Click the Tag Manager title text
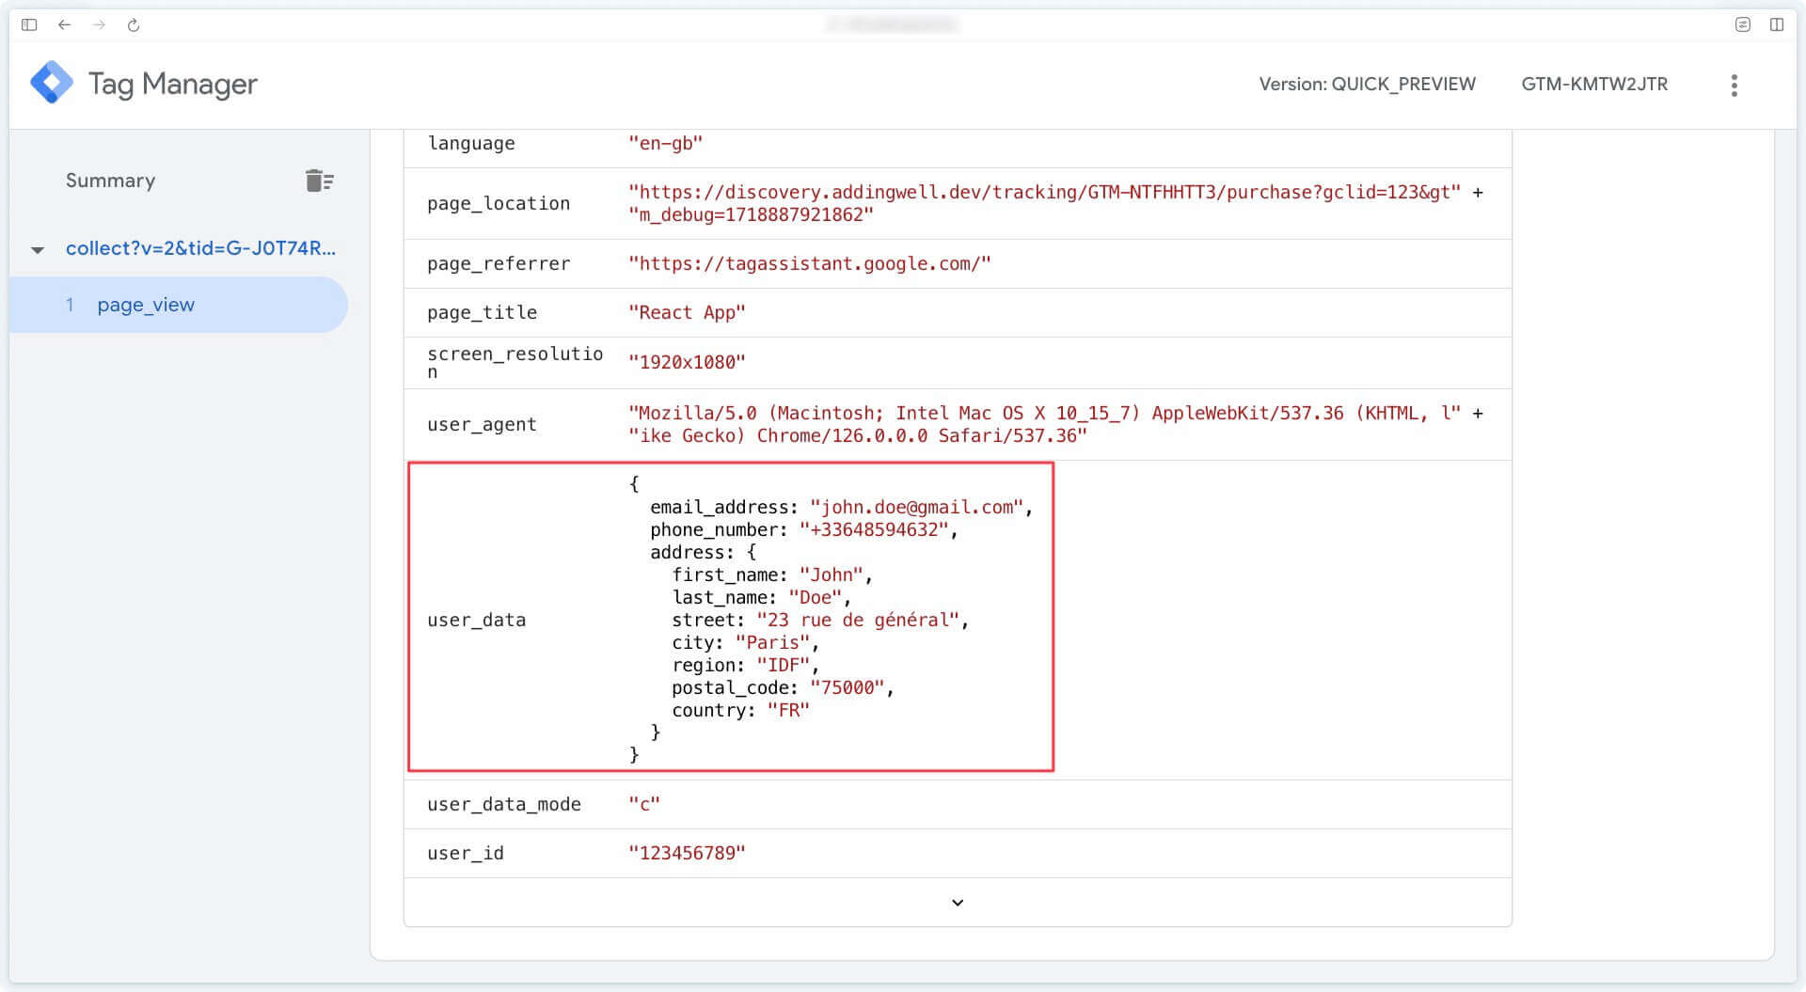This screenshot has width=1806, height=992. (172, 84)
